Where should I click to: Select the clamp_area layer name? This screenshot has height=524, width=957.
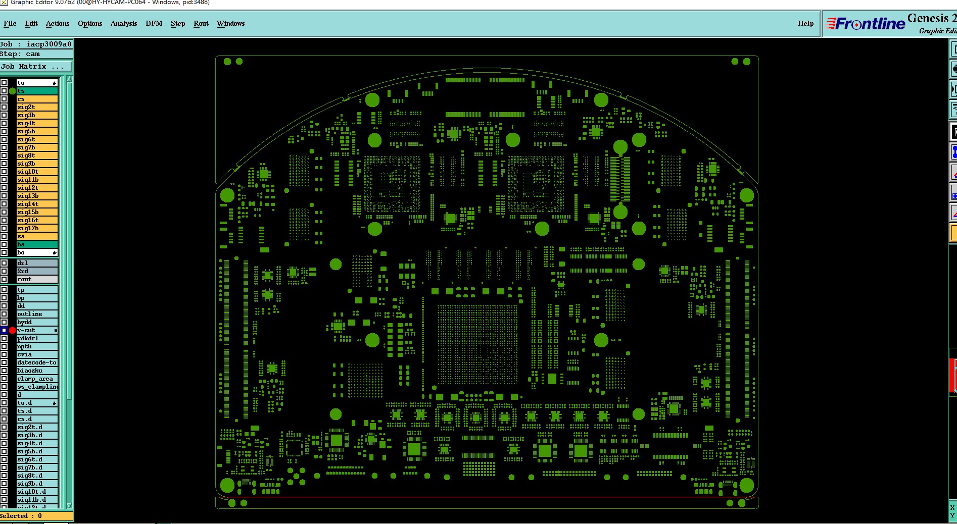tap(37, 379)
